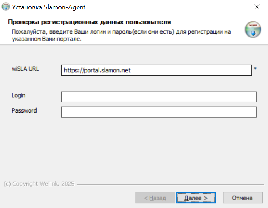Minimize the Slamon-Agent setup window
268x208 pixels.
[x=206, y=7]
